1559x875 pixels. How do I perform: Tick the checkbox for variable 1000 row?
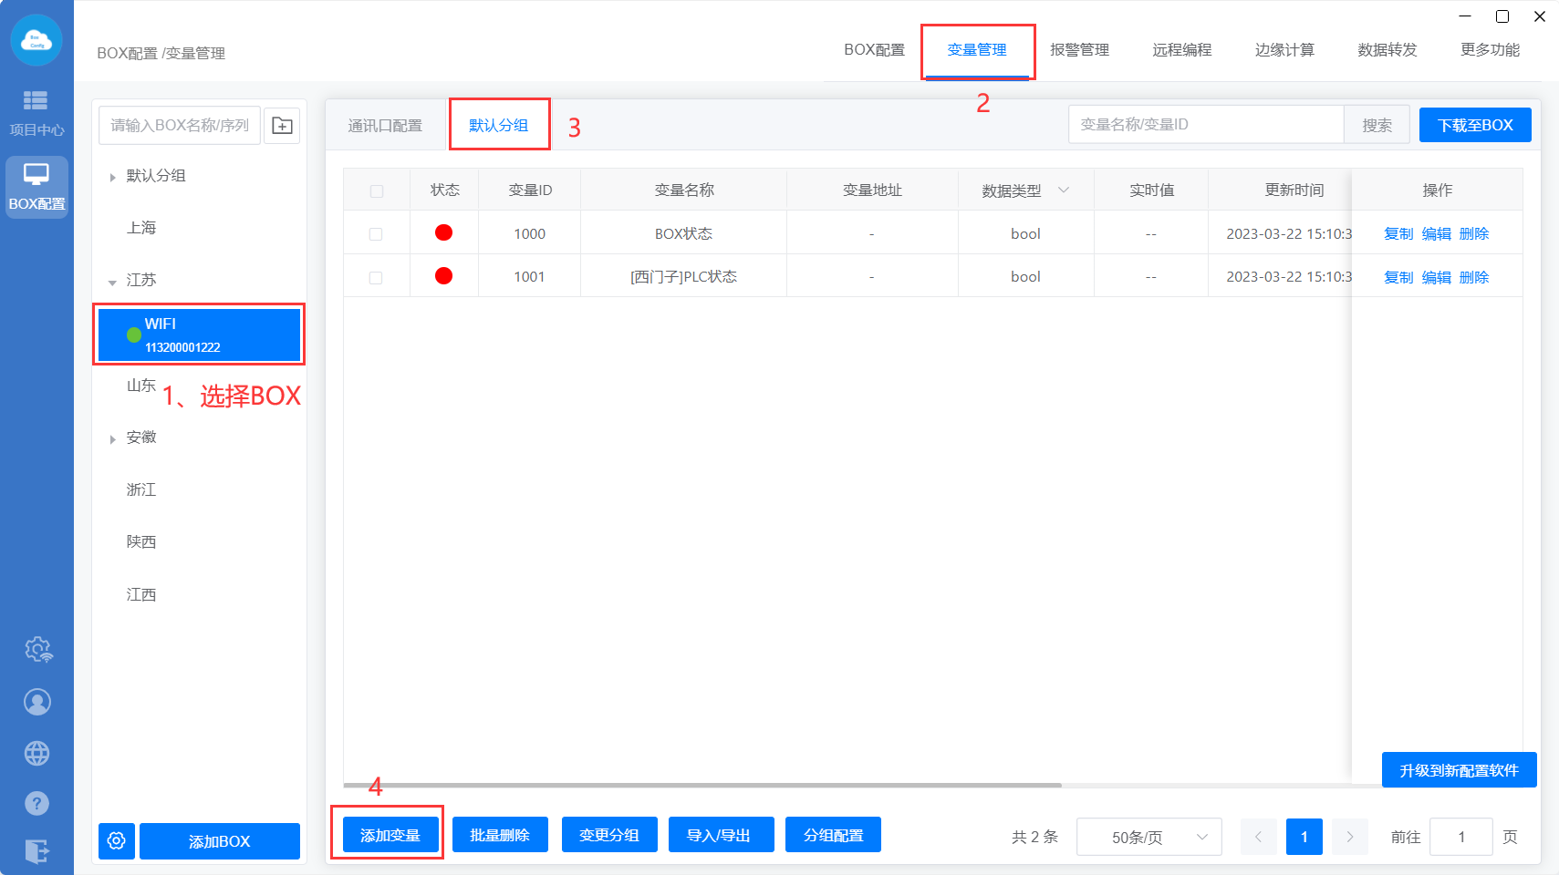pos(376,234)
